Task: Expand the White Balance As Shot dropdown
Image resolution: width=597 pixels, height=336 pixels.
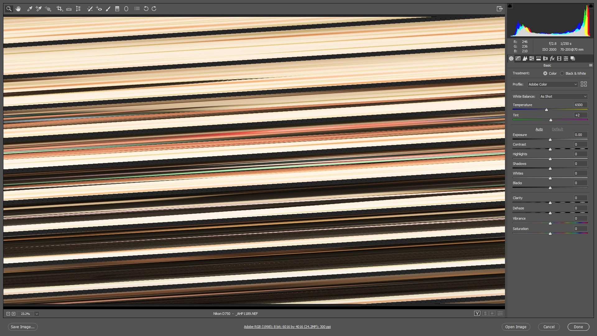Action: pyautogui.click(x=563, y=96)
